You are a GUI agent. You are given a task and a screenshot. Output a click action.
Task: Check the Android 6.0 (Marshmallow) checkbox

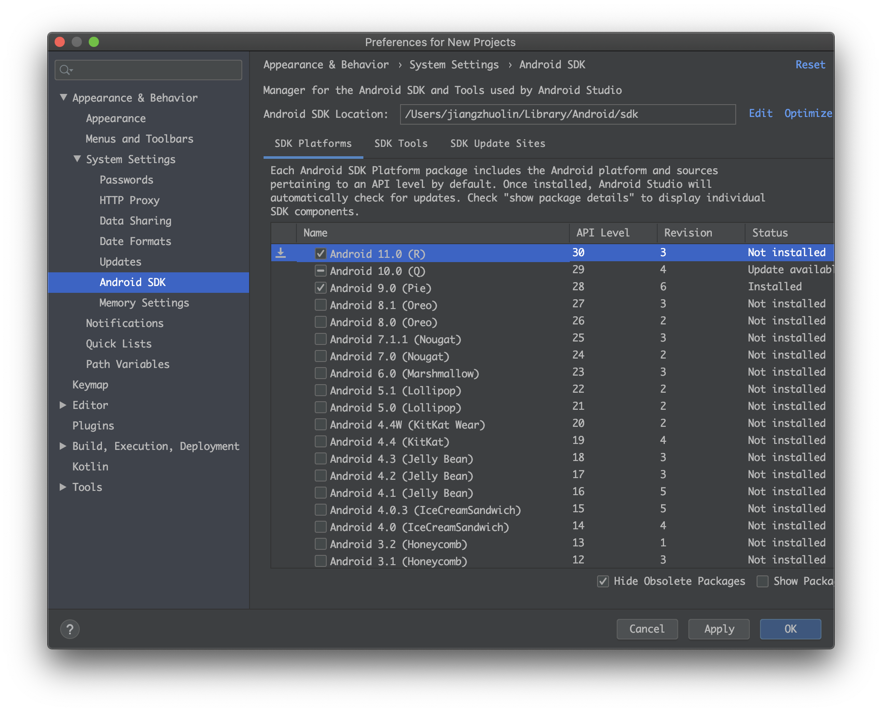tap(320, 373)
